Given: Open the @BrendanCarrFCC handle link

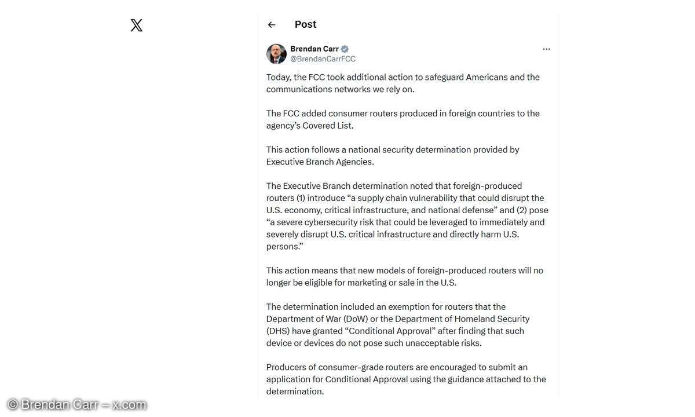Looking at the screenshot, I should pyautogui.click(x=323, y=59).
